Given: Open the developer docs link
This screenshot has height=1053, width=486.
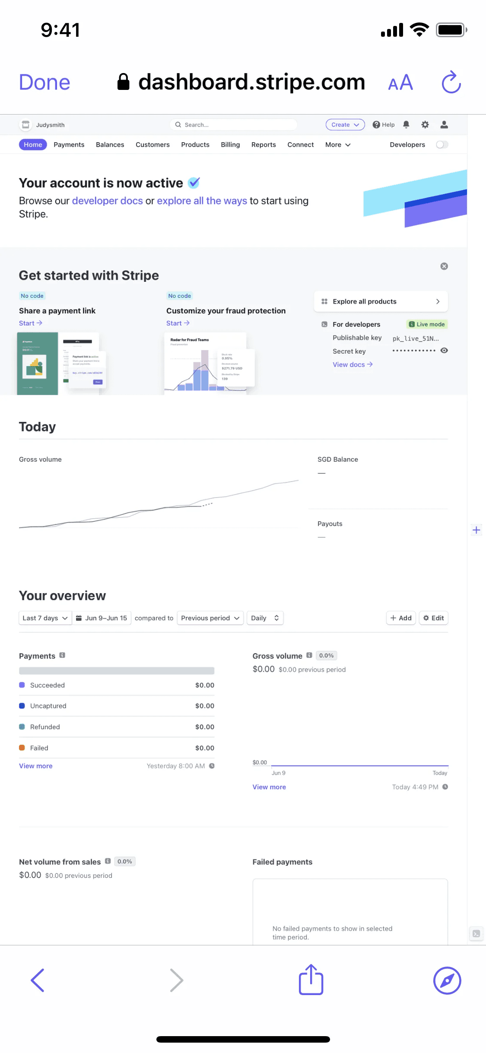Looking at the screenshot, I should pos(107,201).
